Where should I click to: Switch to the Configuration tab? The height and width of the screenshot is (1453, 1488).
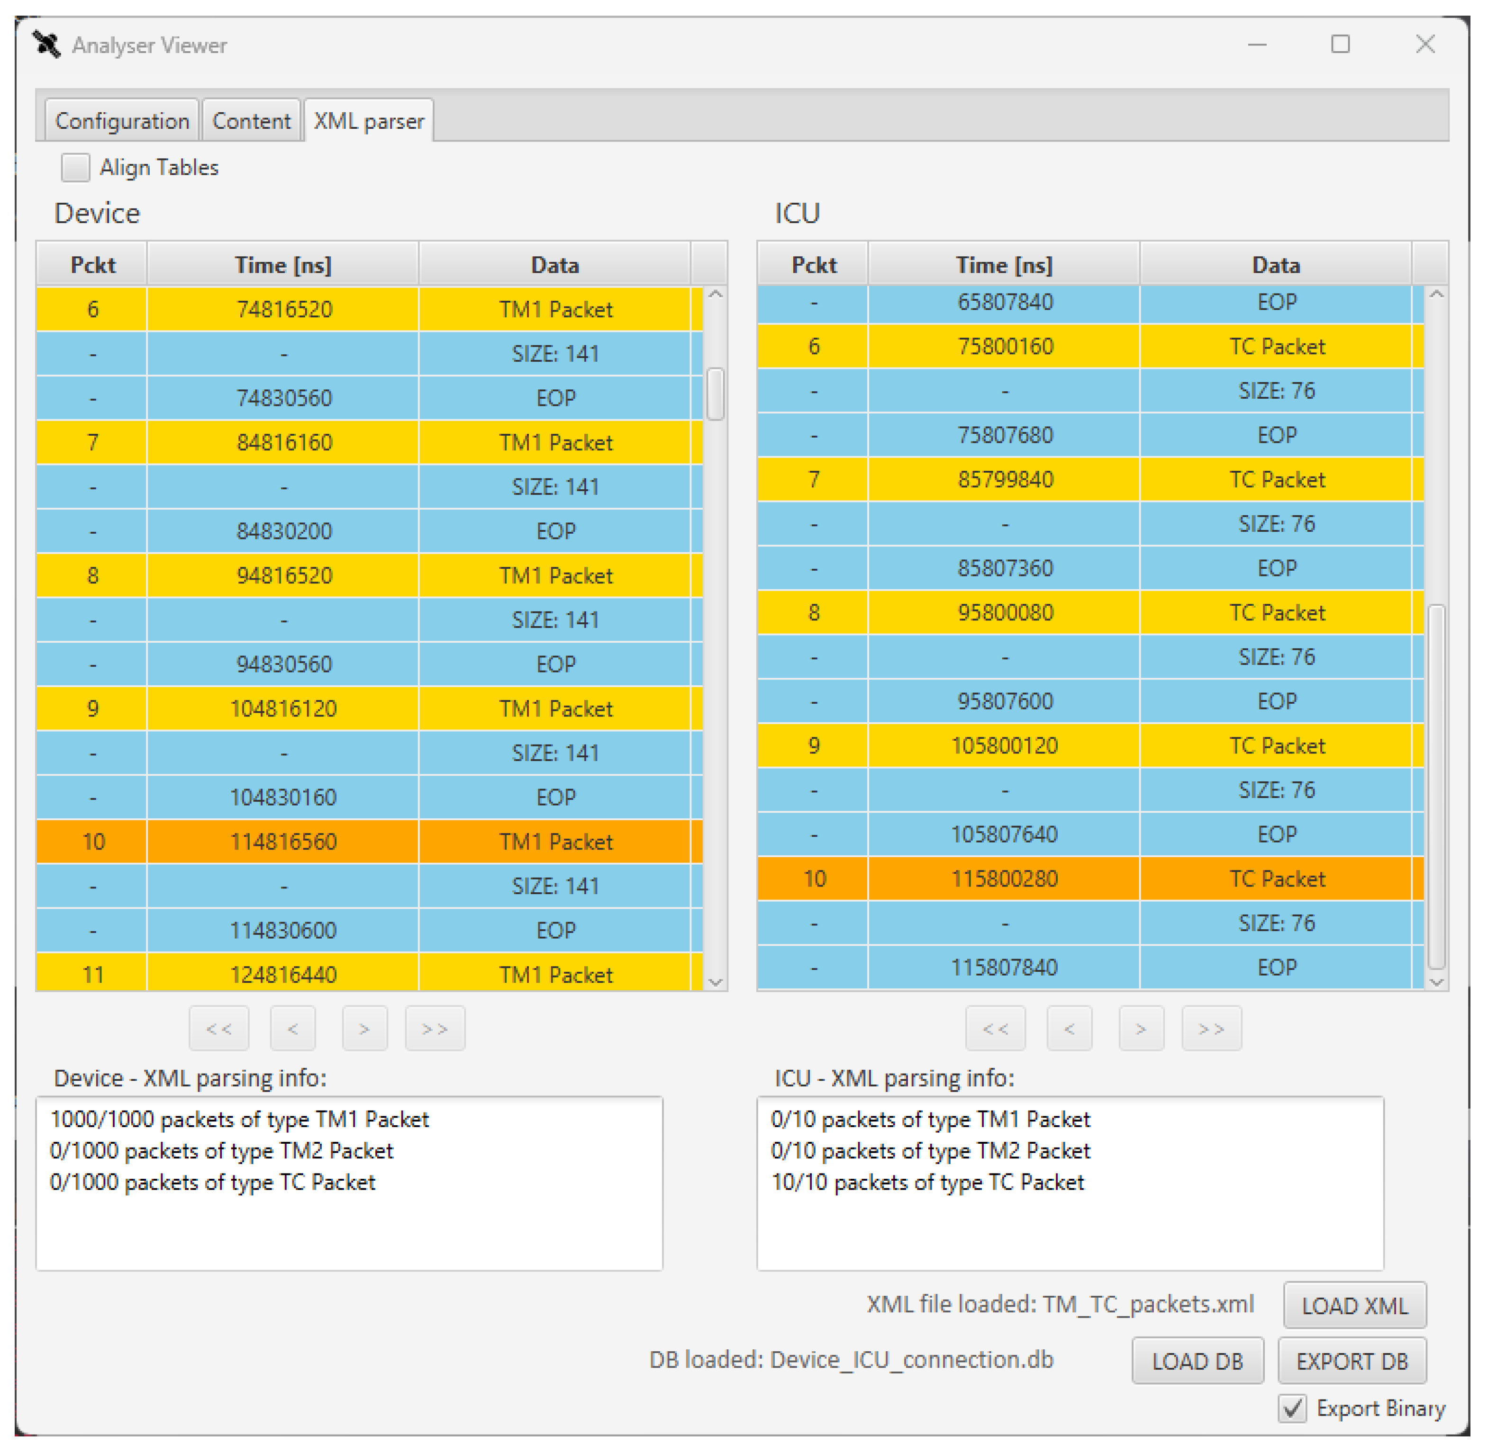click(122, 121)
